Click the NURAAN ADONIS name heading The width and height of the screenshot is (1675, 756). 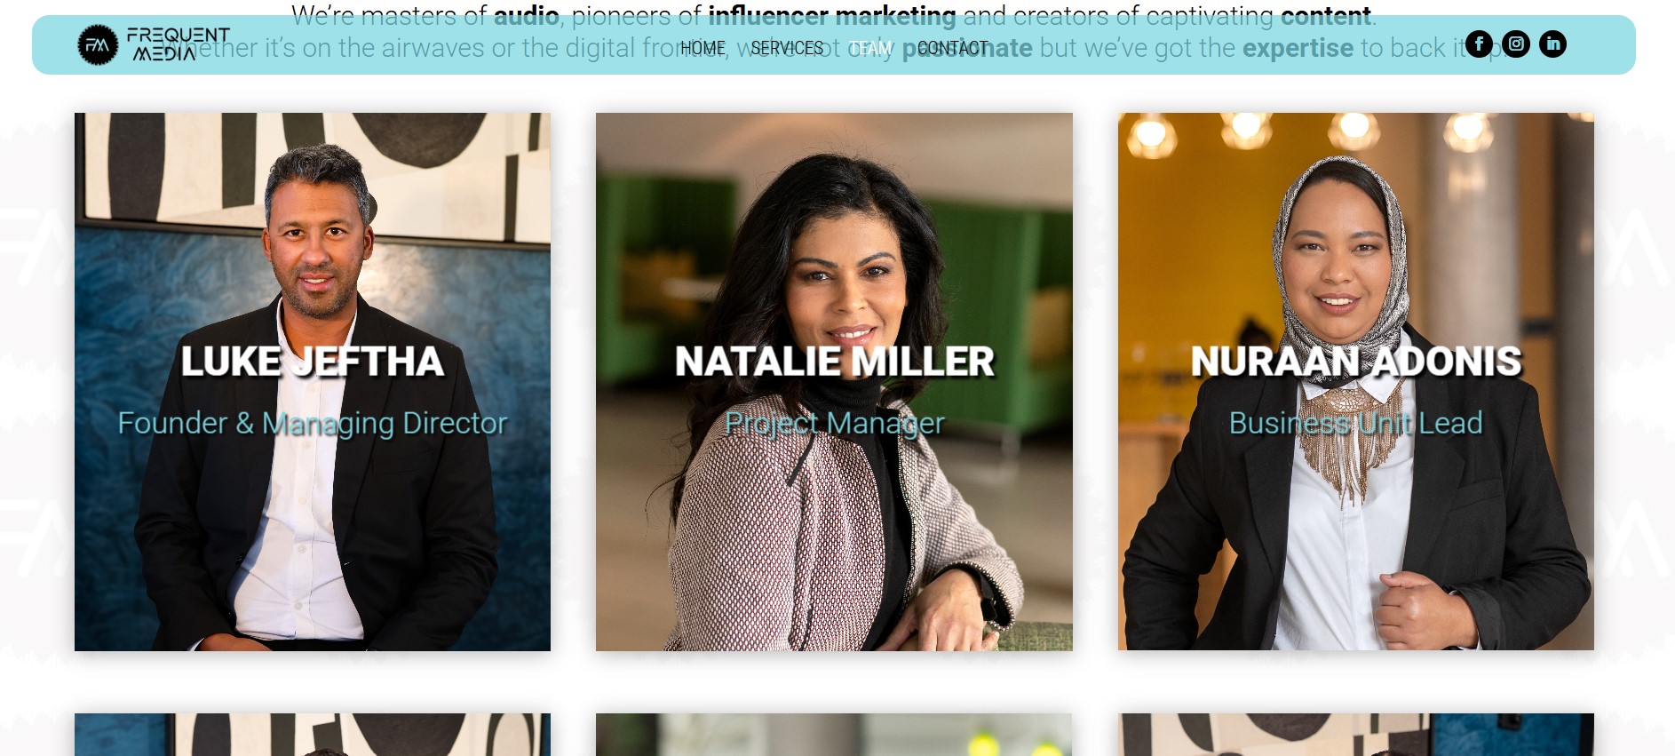1356,362
